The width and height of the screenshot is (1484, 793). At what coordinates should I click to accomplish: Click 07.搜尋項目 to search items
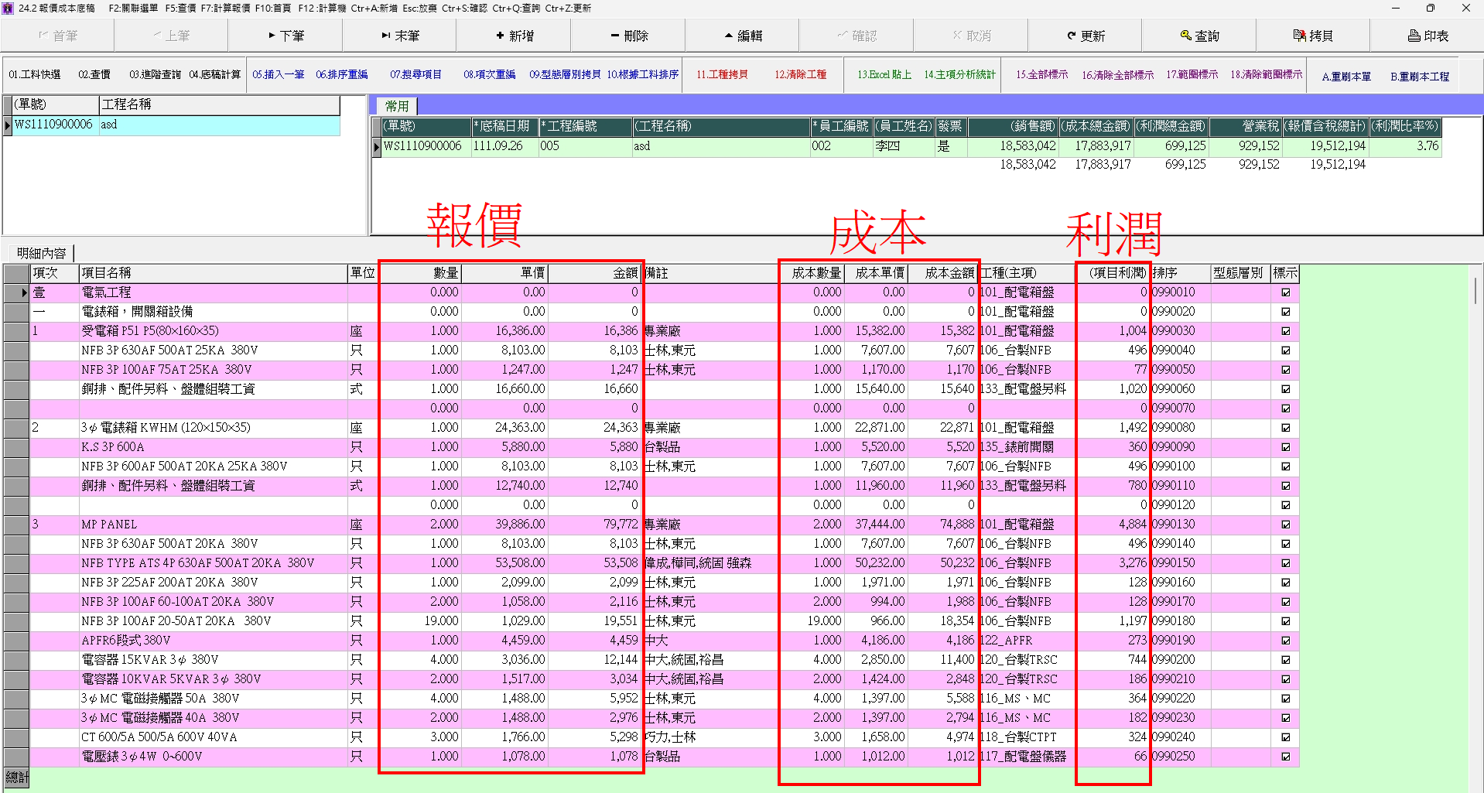point(415,74)
